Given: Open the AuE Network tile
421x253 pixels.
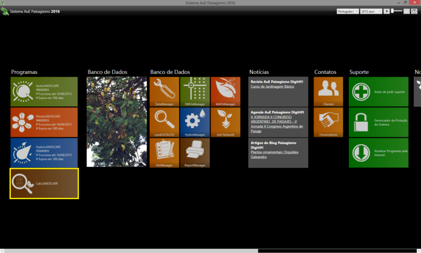Looking at the screenshot, I should (x=225, y=122).
